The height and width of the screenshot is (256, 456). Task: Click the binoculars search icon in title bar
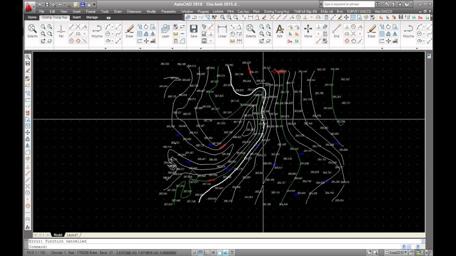(378, 5)
